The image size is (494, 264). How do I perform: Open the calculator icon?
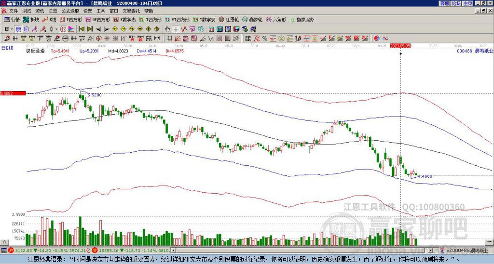(x=220, y=29)
